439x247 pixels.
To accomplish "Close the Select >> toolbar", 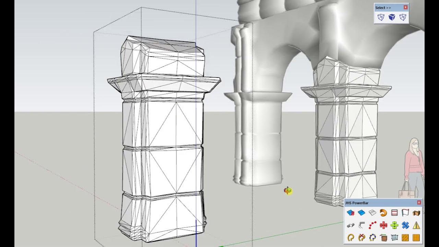I will tap(406, 7).
